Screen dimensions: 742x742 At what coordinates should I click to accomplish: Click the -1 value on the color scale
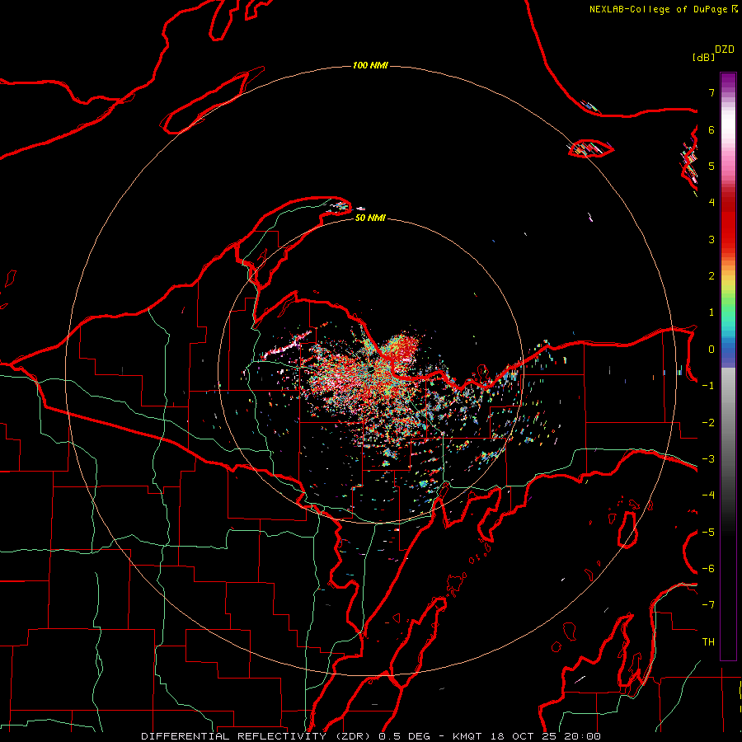click(x=708, y=386)
